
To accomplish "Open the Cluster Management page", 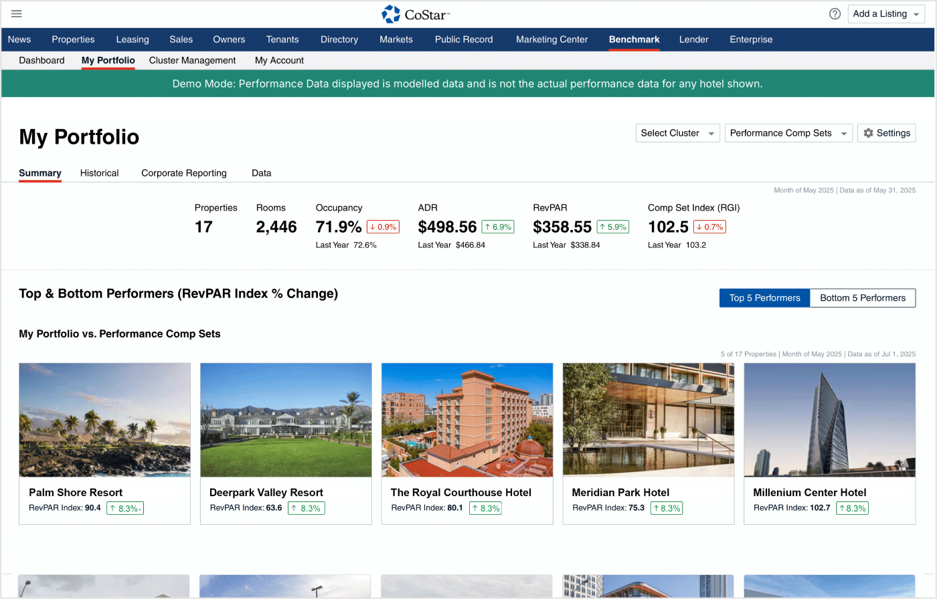I will (192, 60).
